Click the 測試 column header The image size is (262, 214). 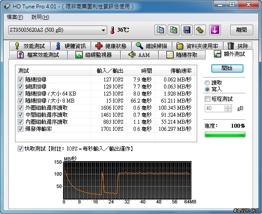click(53, 71)
